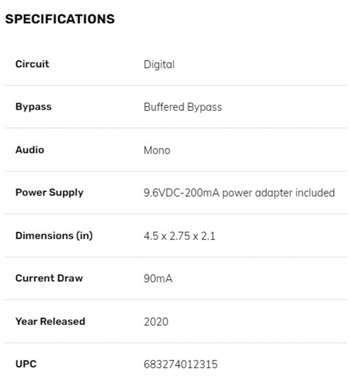The height and width of the screenshot is (385, 349).
Task: Click the 4.5 x 2.75 x 2.1 value
Action: (179, 236)
